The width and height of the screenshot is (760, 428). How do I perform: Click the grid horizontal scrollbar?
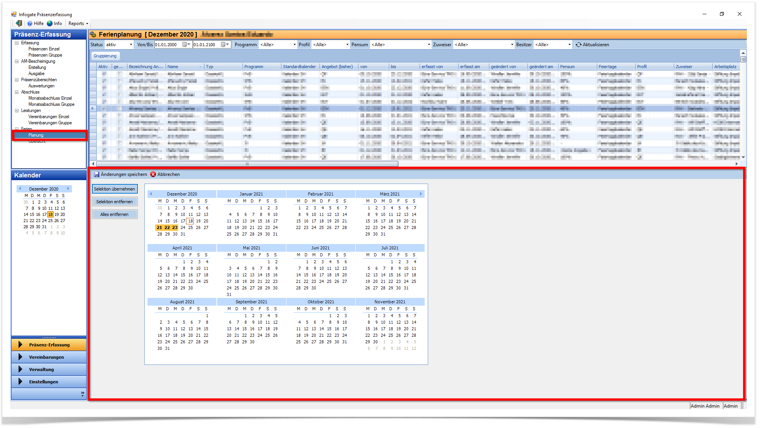tap(247, 164)
